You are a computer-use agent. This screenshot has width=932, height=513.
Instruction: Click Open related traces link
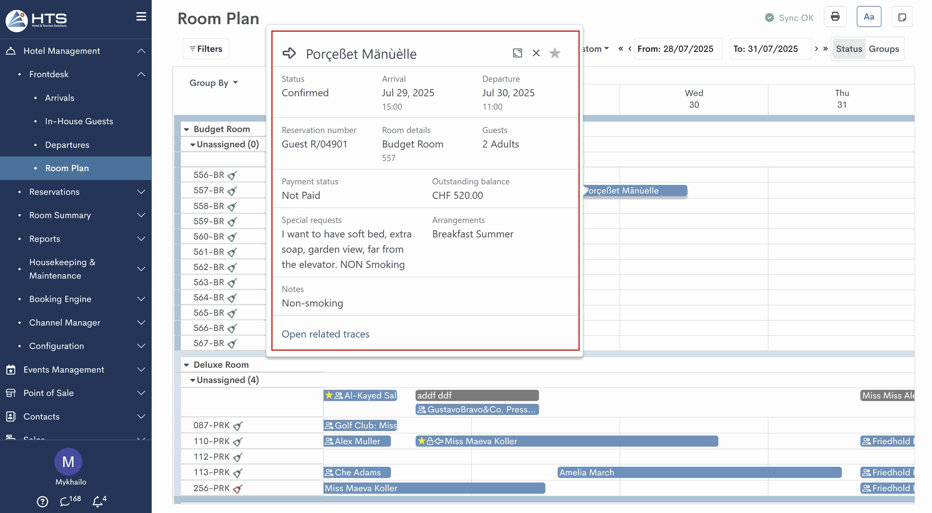pyautogui.click(x=325, y=334)
